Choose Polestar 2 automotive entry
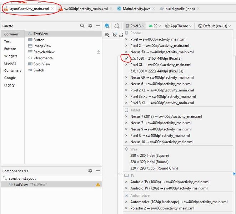This screenshot has width=236, height=214. point(178,208)
